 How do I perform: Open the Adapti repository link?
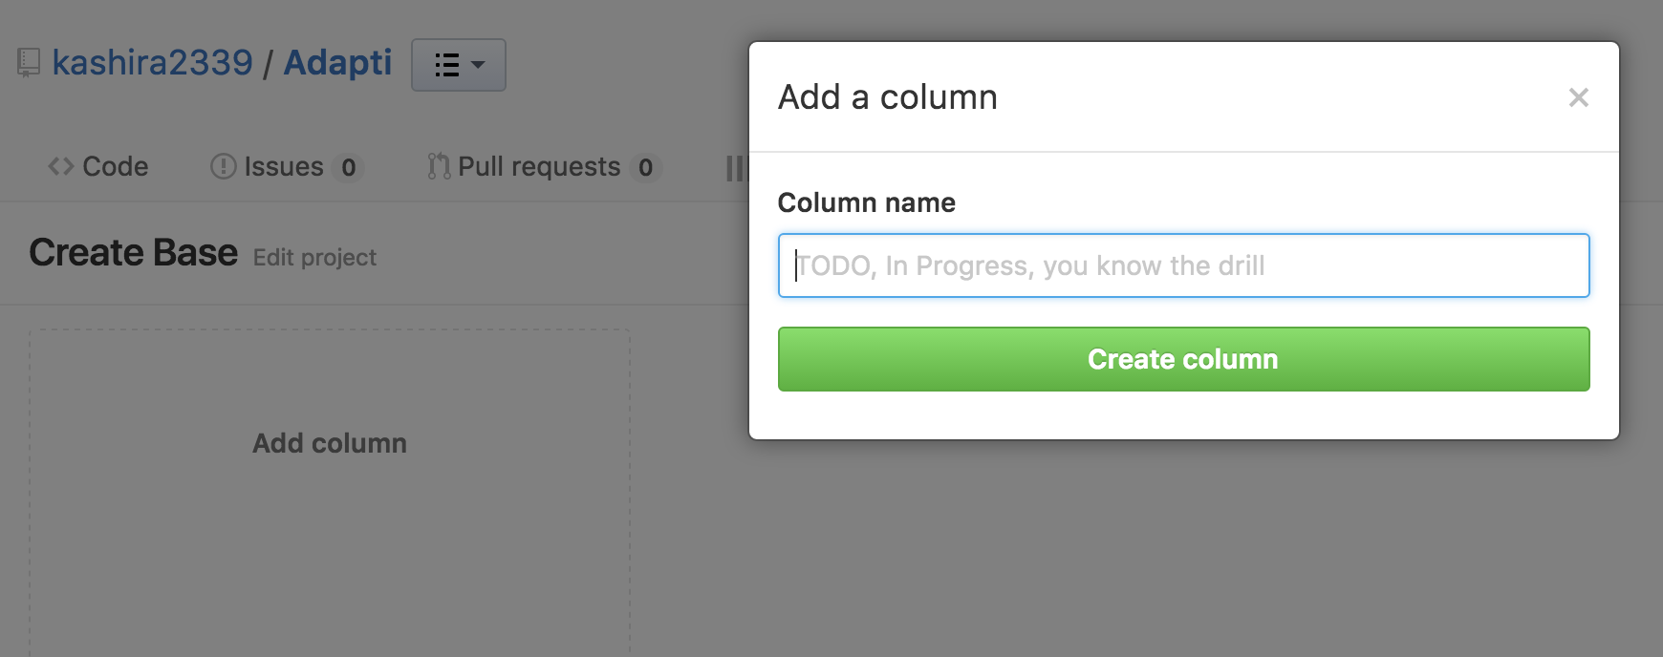click(x=337, y=63)
